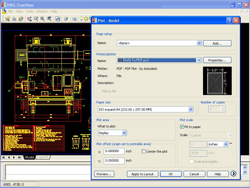Click the coordinates readout in status bar
Image resolution: width=250 pixels, height=188 pixels.
pyautogui.click(x=20, y=184)
